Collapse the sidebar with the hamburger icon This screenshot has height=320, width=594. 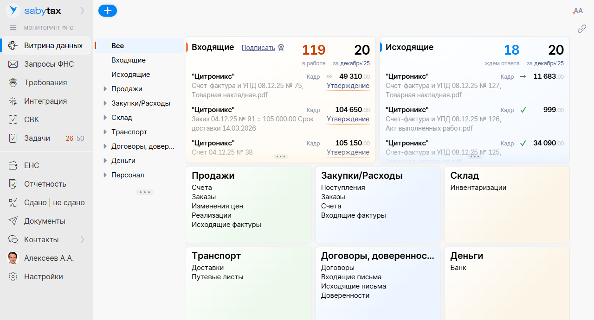coord(13,27)
